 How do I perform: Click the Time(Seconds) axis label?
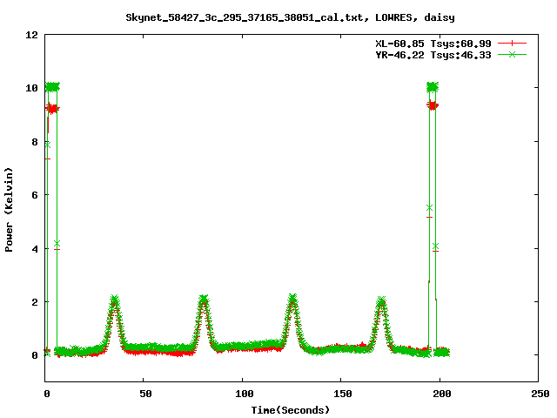pos(291,410)
